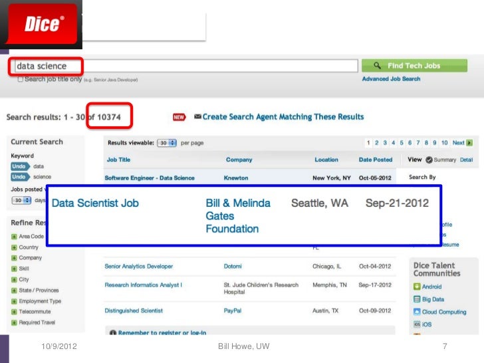Toggle Search job title only checkbox

click(21, 79)
